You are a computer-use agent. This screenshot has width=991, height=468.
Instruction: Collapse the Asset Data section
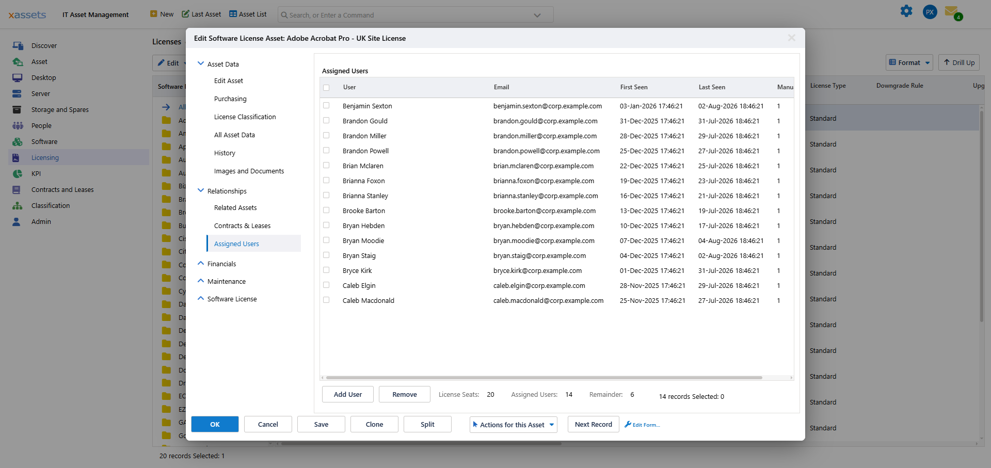click(x=201, y=63)
